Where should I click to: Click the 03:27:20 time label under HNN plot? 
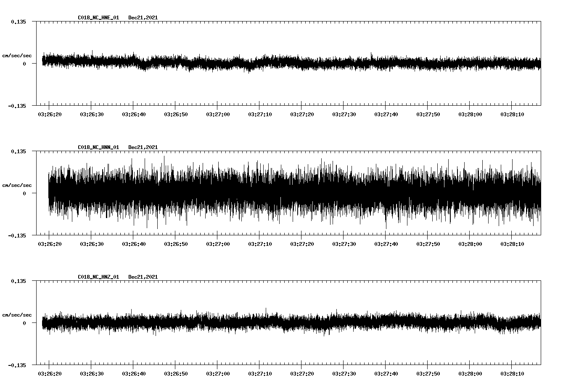tap(302, 244)
